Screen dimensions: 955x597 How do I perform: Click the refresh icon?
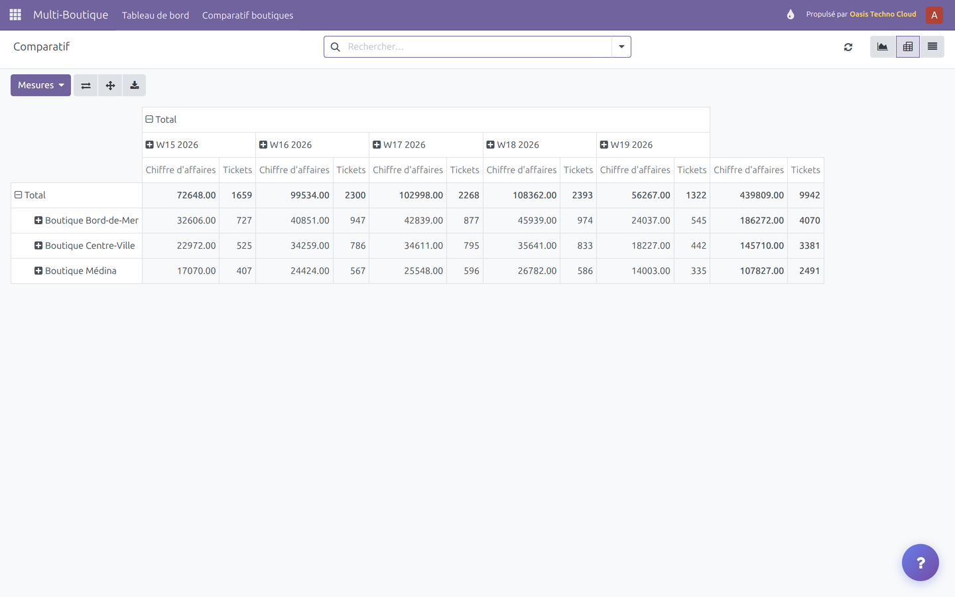(x=848, y=47)
